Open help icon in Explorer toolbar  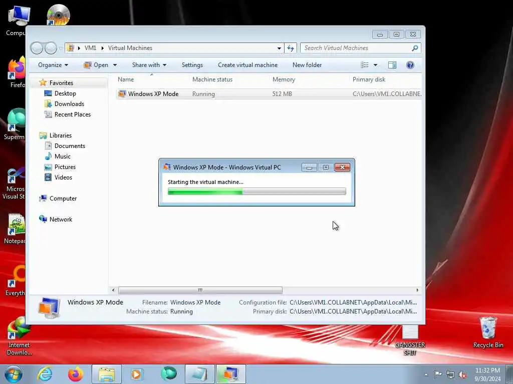pos(410,65)
